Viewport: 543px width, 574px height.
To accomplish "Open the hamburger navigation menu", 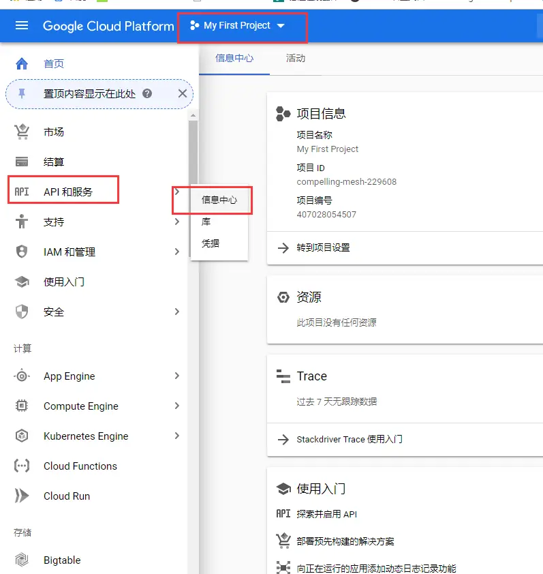I will pos(22,26).
